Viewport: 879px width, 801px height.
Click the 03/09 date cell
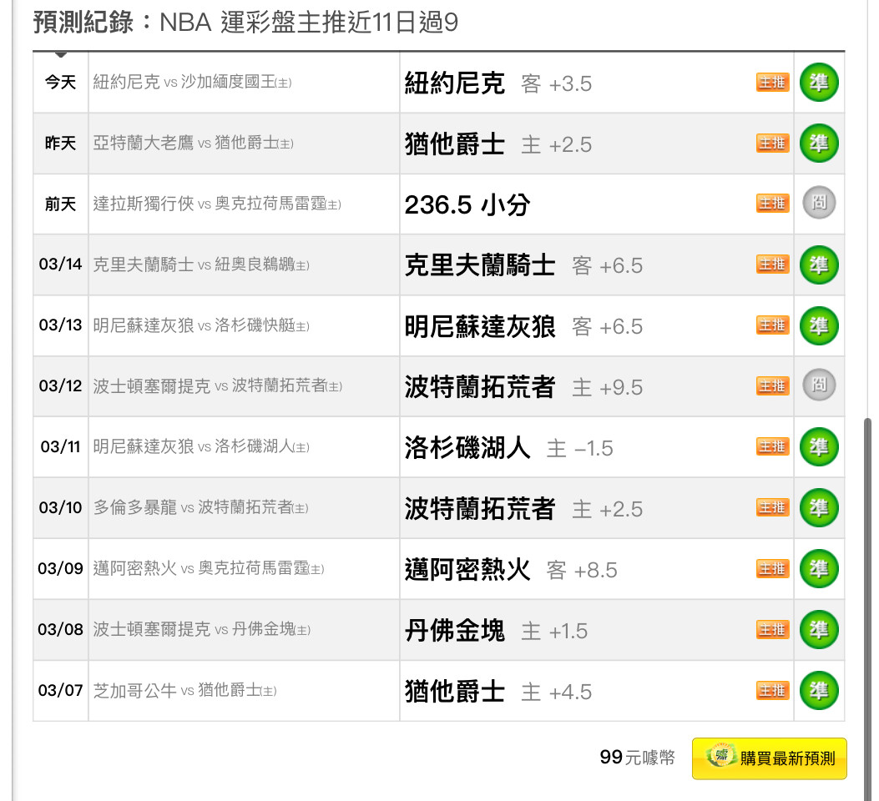61,568
